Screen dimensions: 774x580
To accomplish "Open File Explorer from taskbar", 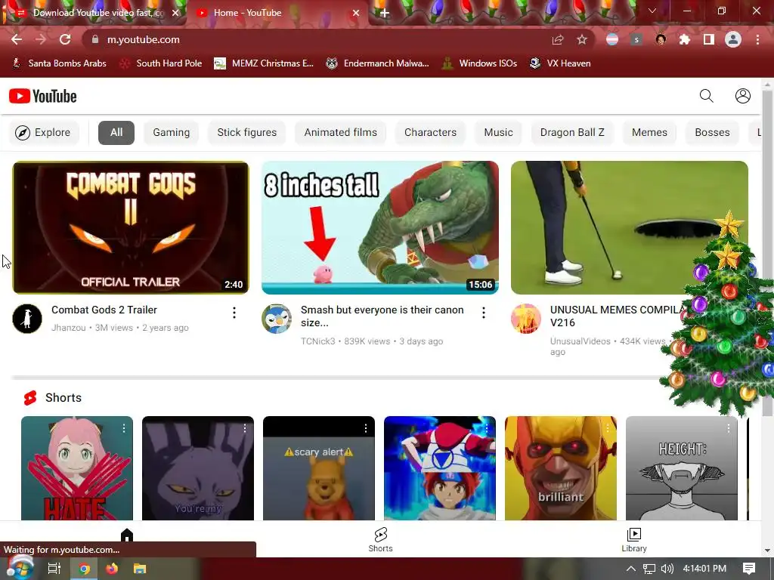I will tap(140, 569).
